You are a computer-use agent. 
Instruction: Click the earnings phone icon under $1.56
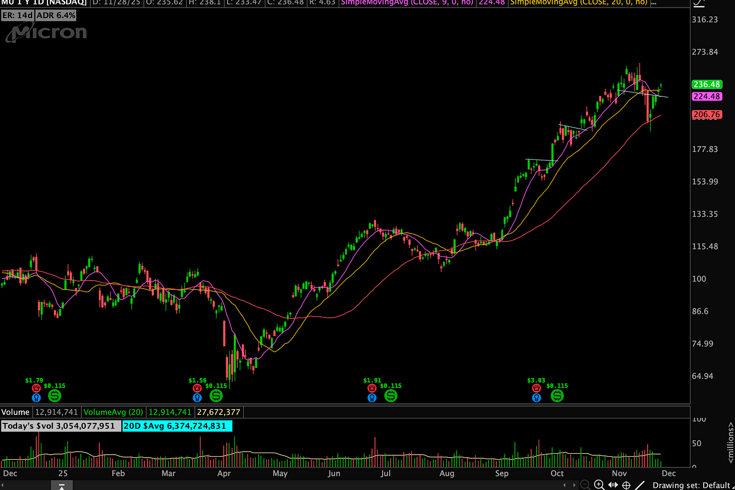pyautogui.click(x=197, y=388)
